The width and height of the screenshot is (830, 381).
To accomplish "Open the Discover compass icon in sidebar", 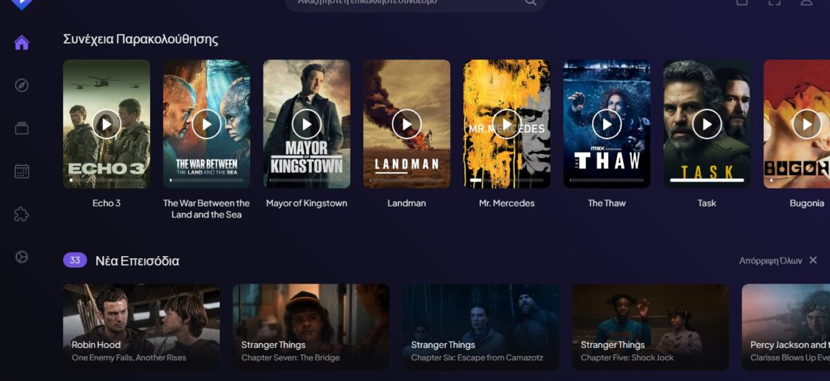I will [x=21, y=86].
